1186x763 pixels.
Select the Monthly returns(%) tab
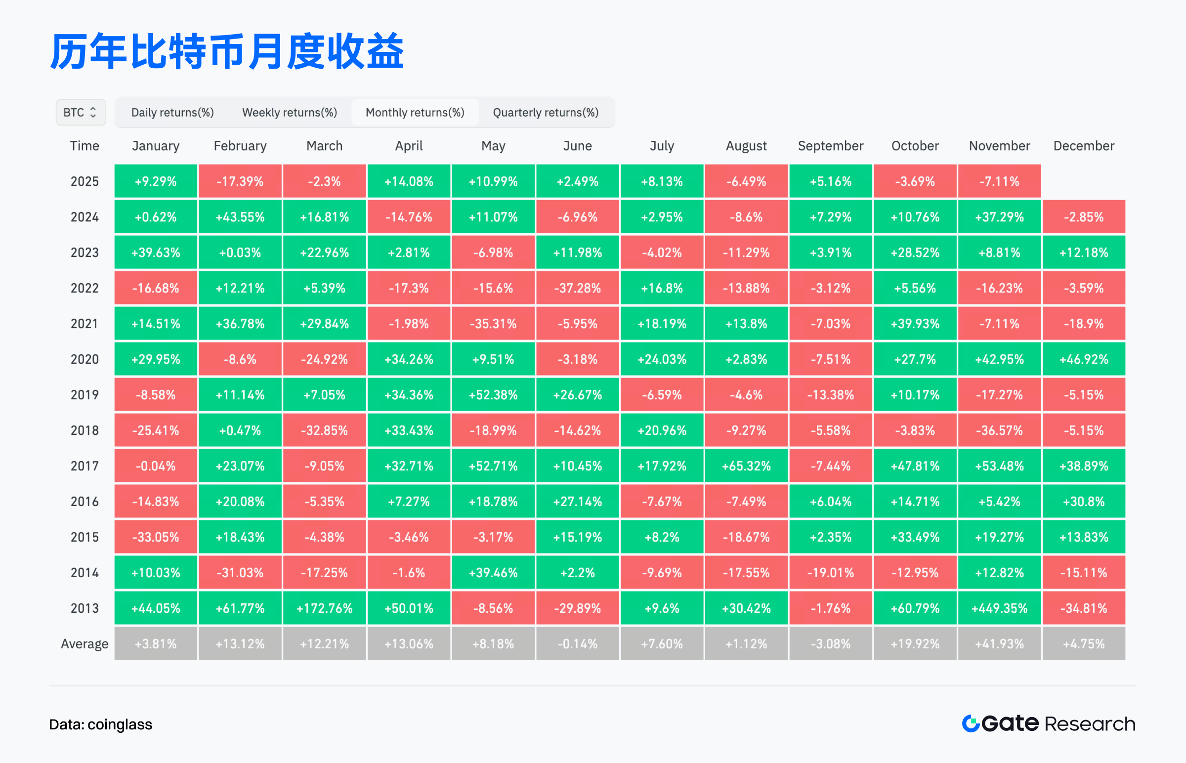click(415, 113)
